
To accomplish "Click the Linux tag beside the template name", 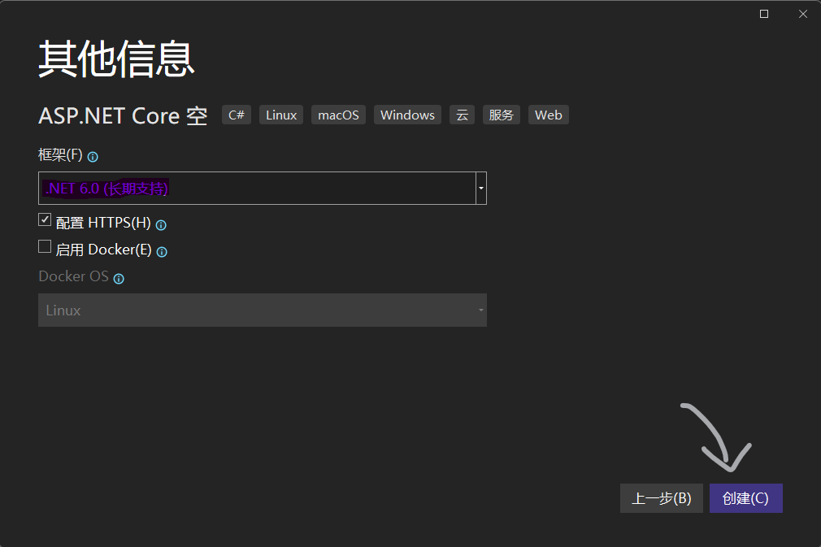I will pos(281,115).
